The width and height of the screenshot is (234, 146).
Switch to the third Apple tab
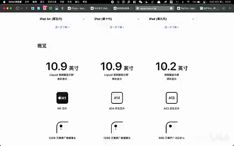click(123, 9)
